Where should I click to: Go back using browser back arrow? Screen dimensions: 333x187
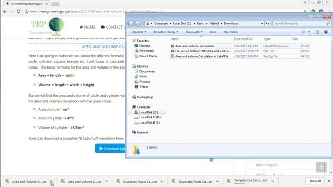(x=5, y=11)
